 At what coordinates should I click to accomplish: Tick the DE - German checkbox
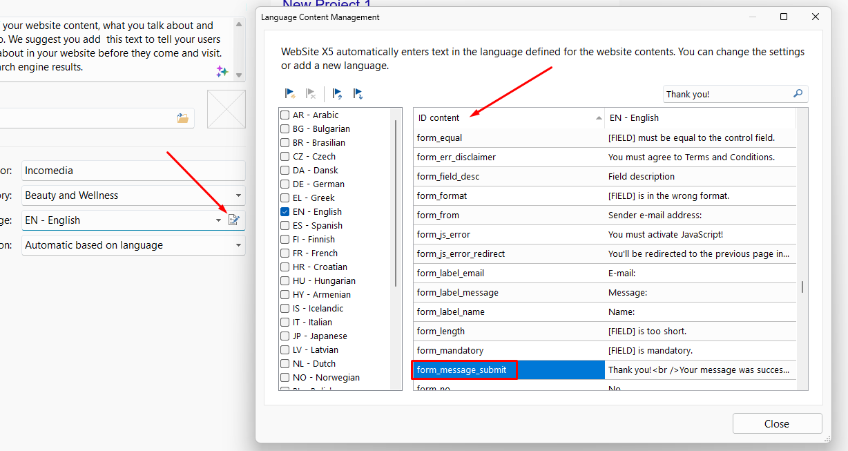(285, 184)
